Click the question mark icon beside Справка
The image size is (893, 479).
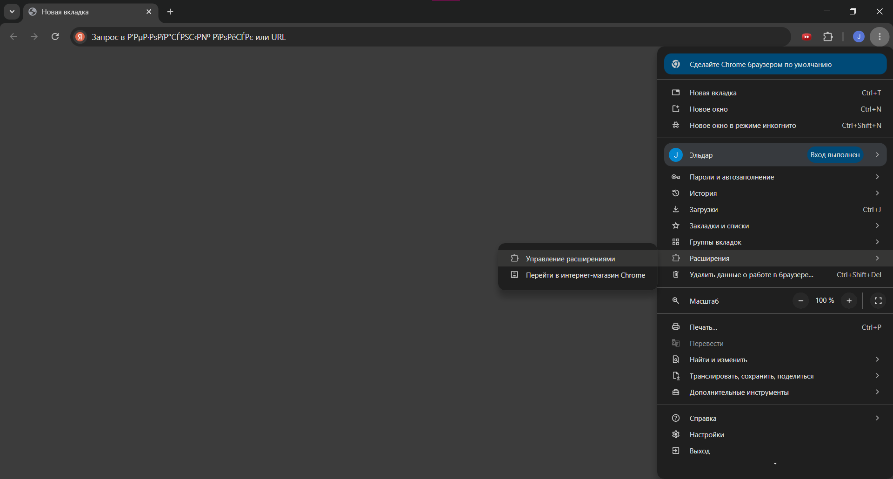click(x=676, y=418)
